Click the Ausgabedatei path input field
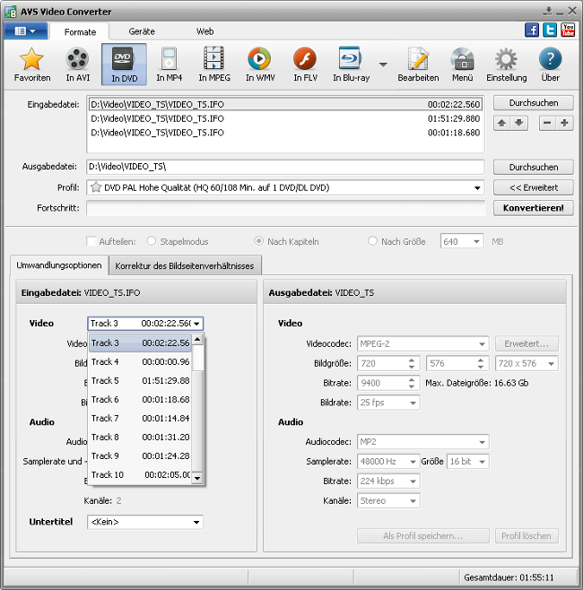Screen dimensions: 583x590 285,167
